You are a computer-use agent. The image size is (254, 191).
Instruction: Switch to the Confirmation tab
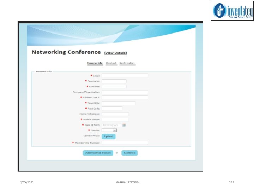pos(127,63)
